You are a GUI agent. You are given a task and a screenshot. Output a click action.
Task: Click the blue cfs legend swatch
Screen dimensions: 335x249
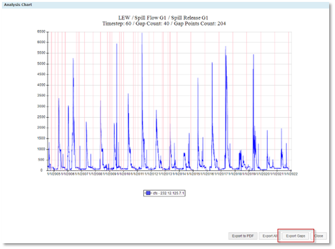point(148,193)
